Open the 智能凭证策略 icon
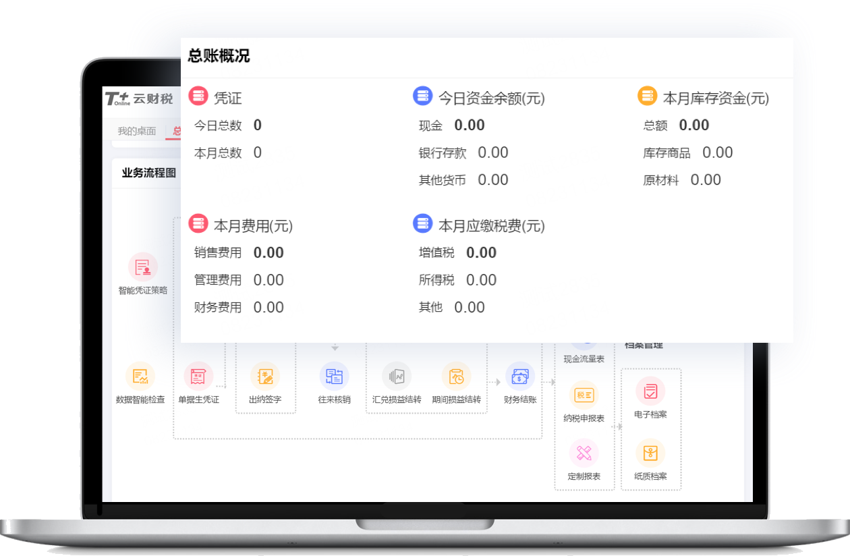 [x=143, y=267]
